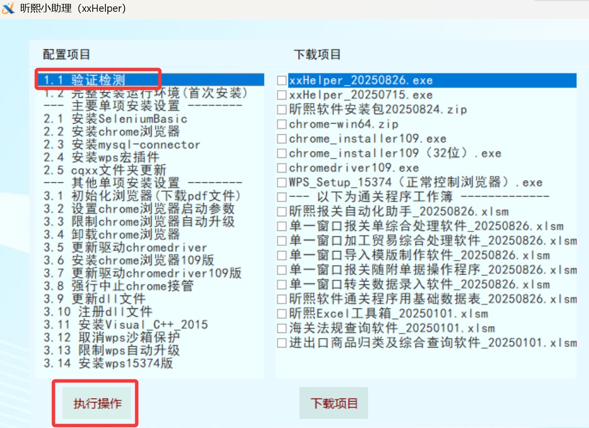Check the 海关法规查询软件_20250101.xlsm checkbox
The height and width of the screenshot is (428, 589).
click(282, 328)
